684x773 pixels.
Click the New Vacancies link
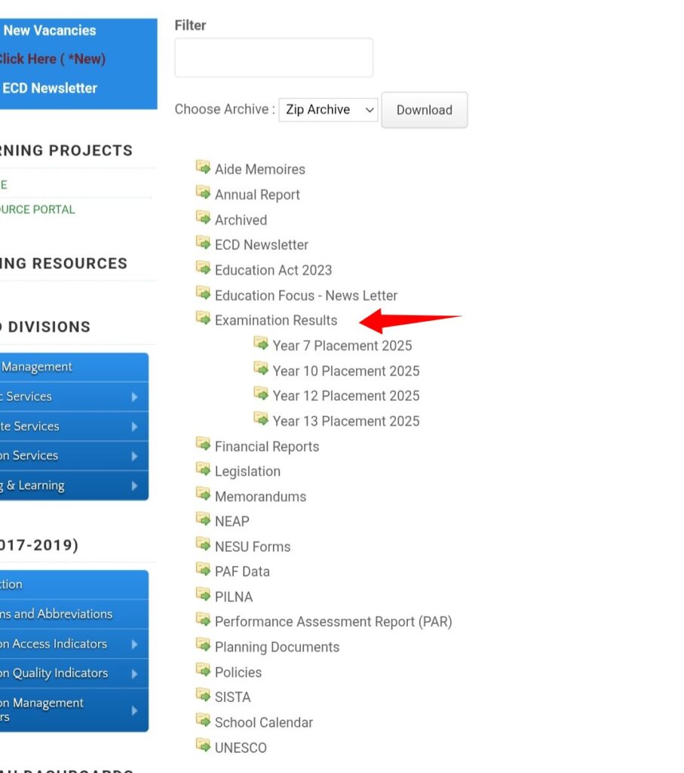pyautogui.click(x=50, y=31)
